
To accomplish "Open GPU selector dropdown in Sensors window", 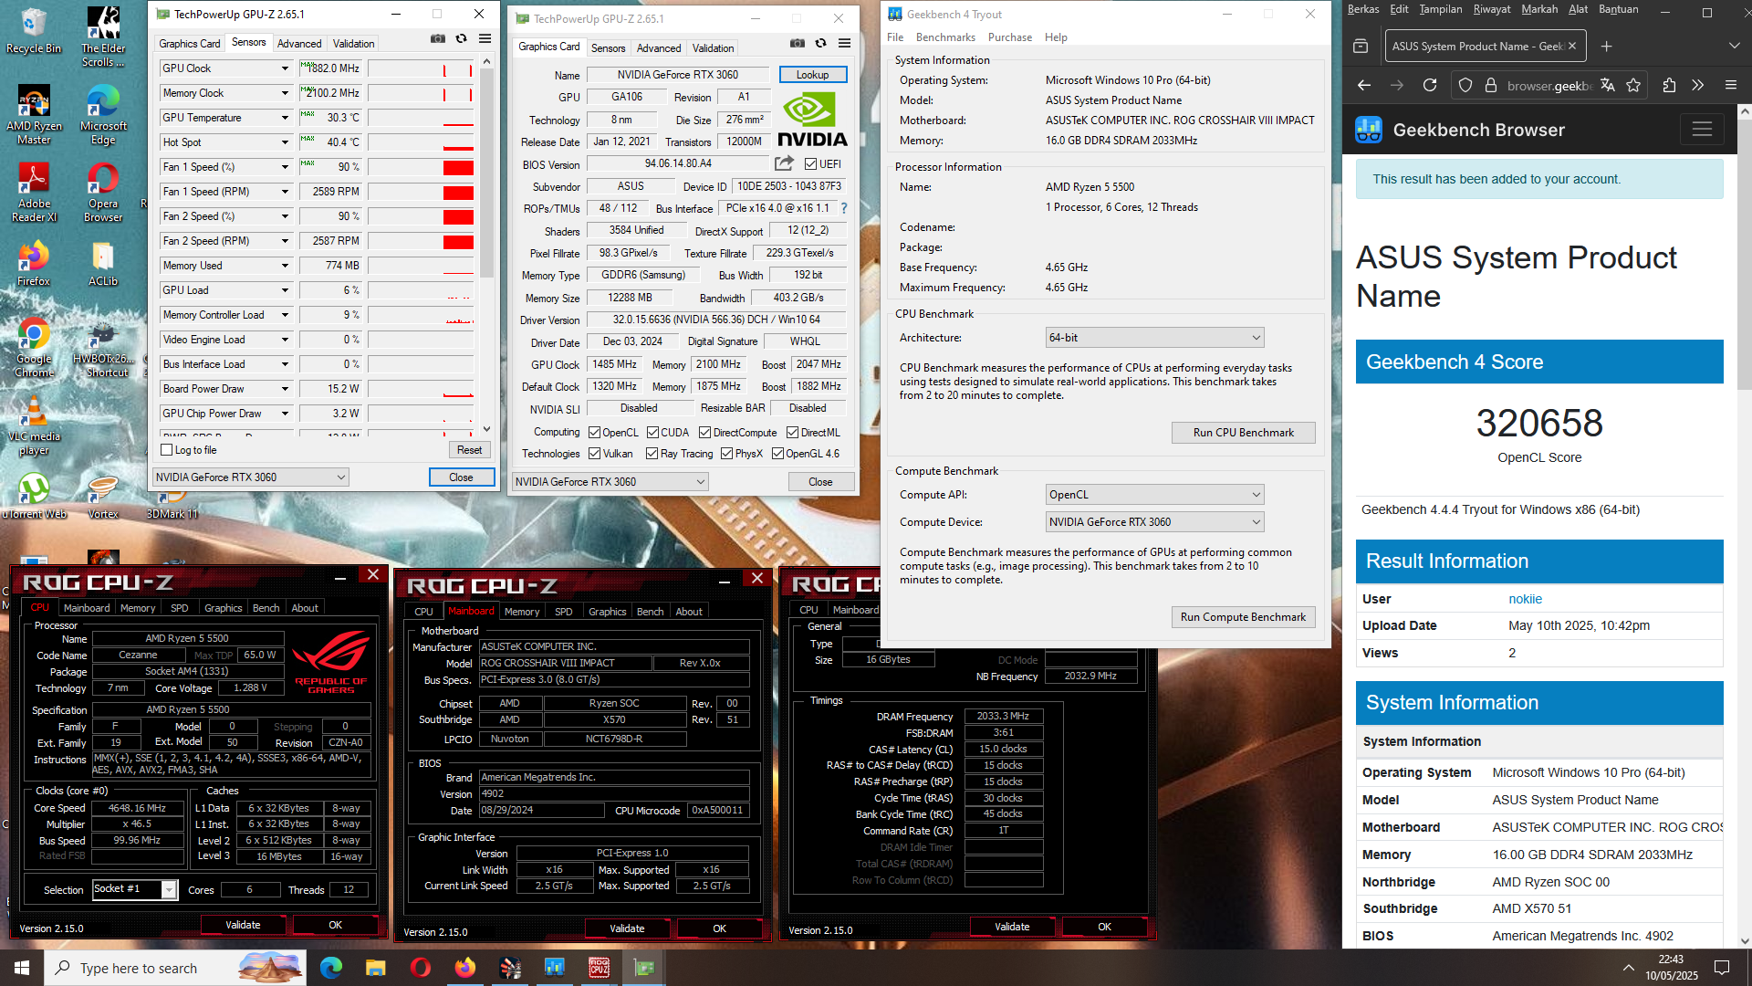I will click(250, 477).
